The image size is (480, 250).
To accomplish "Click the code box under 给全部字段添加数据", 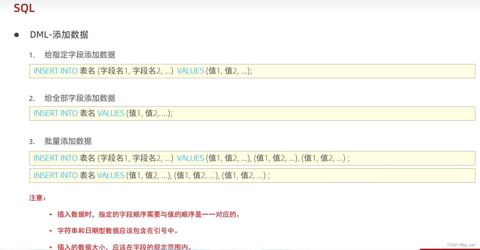I will [252, 113].
